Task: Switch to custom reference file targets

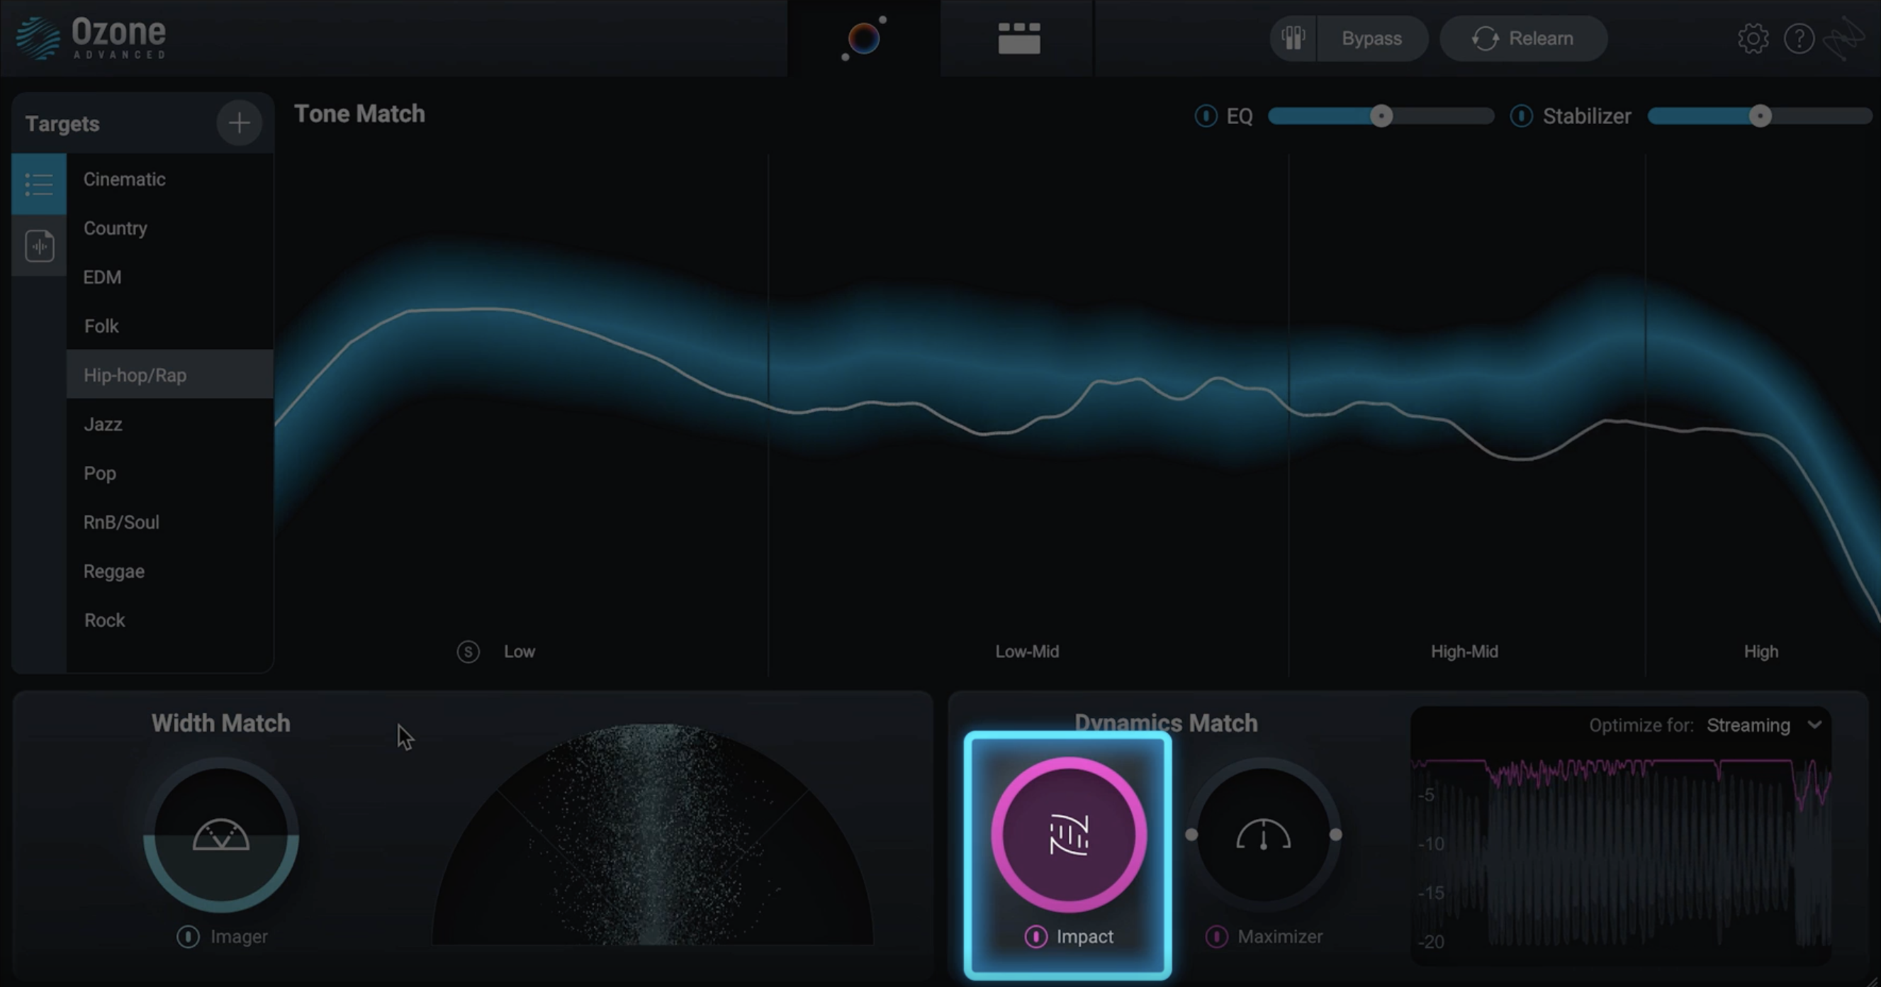Action: 39,245
